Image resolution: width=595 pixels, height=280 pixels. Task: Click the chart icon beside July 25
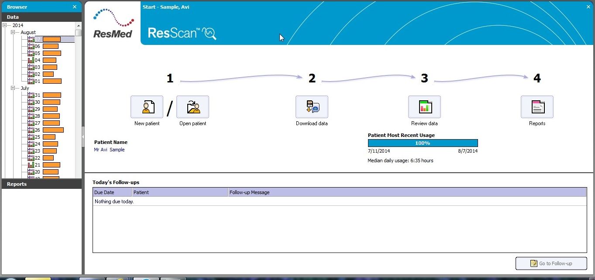(31, 137)
